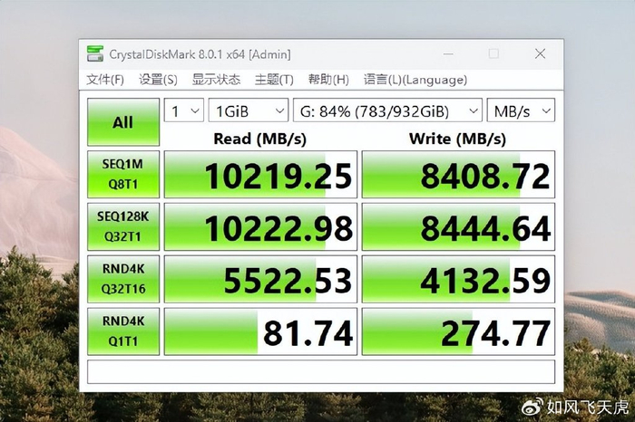This screenshot has width=635, height=422.
Task: Expand the 1GiB test size dropdown
Action: click(249, 110)
